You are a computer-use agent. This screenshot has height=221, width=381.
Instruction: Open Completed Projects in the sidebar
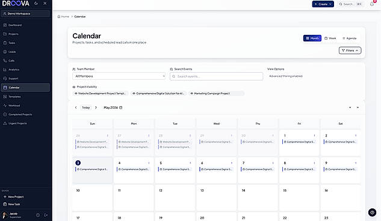click(25, 114)
